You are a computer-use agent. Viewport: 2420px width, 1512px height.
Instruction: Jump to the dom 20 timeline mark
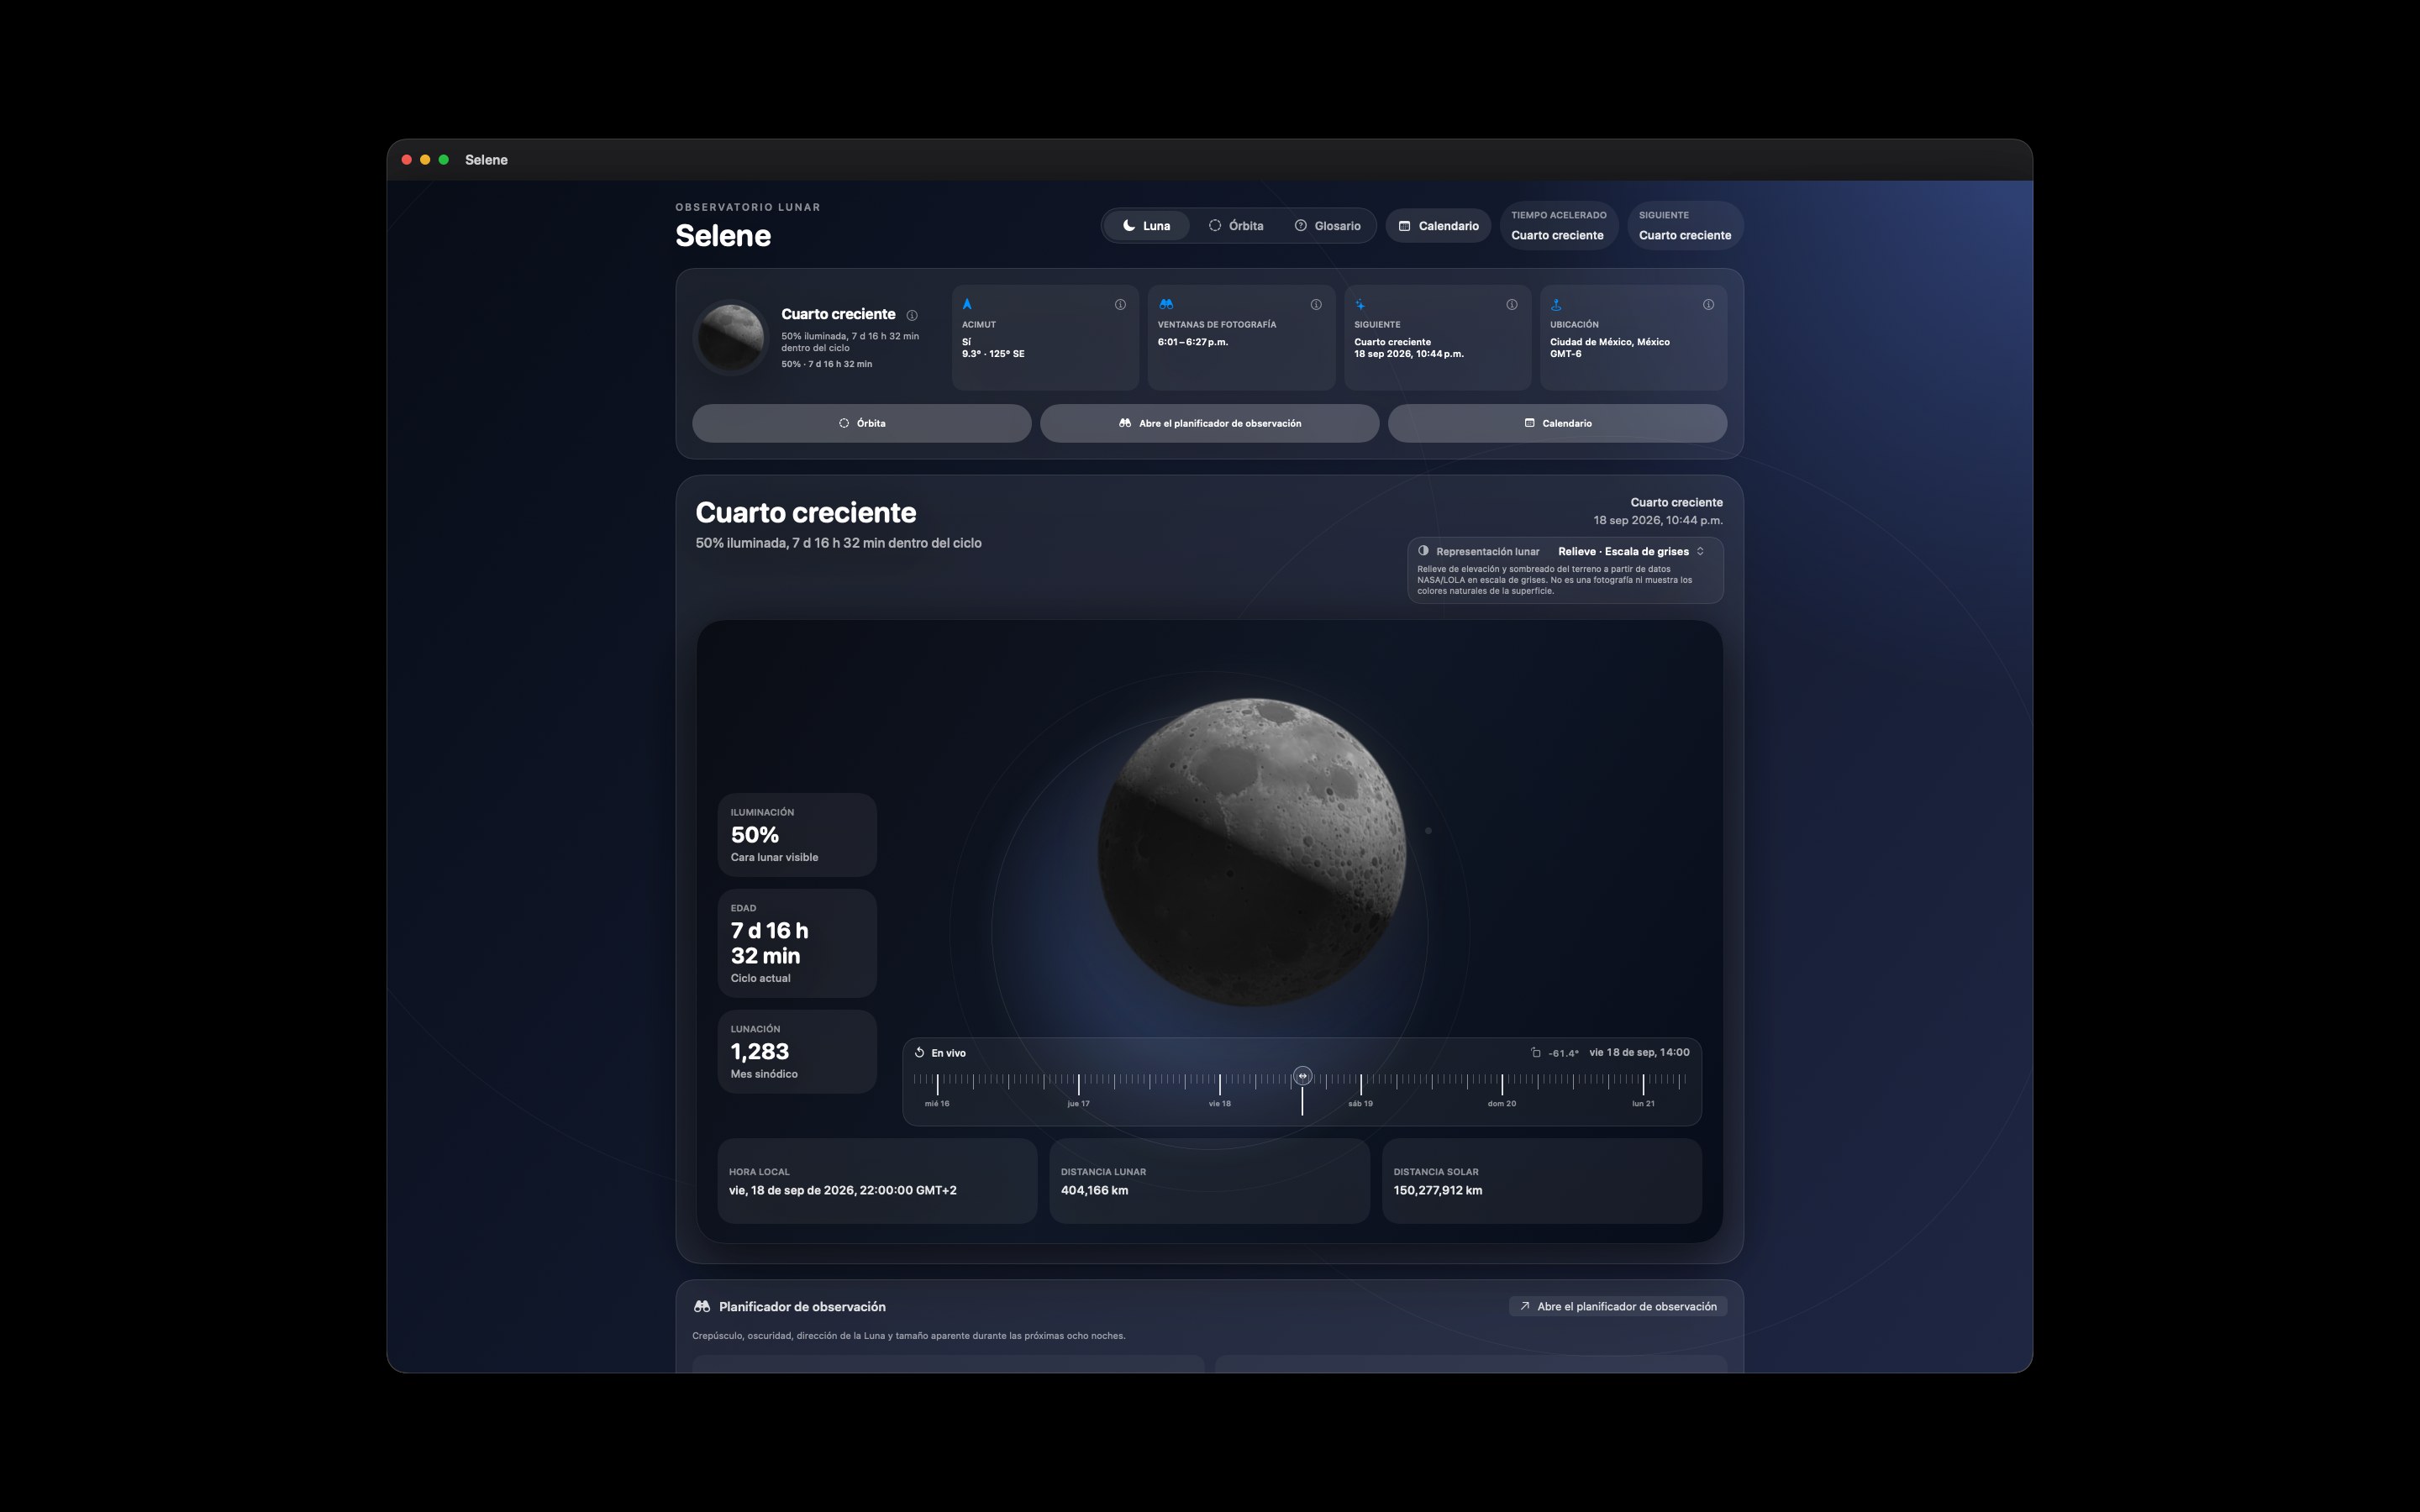point(1501,1103)
